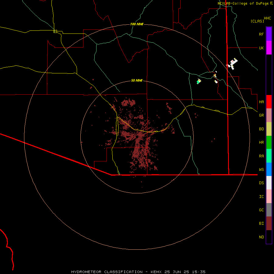Viewport: 274px width, 274px height.
Task: Click the UK legend label
Action: tap(261, 48)
